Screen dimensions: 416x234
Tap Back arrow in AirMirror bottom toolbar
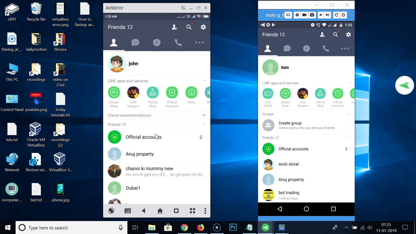[x=144, y=211]
